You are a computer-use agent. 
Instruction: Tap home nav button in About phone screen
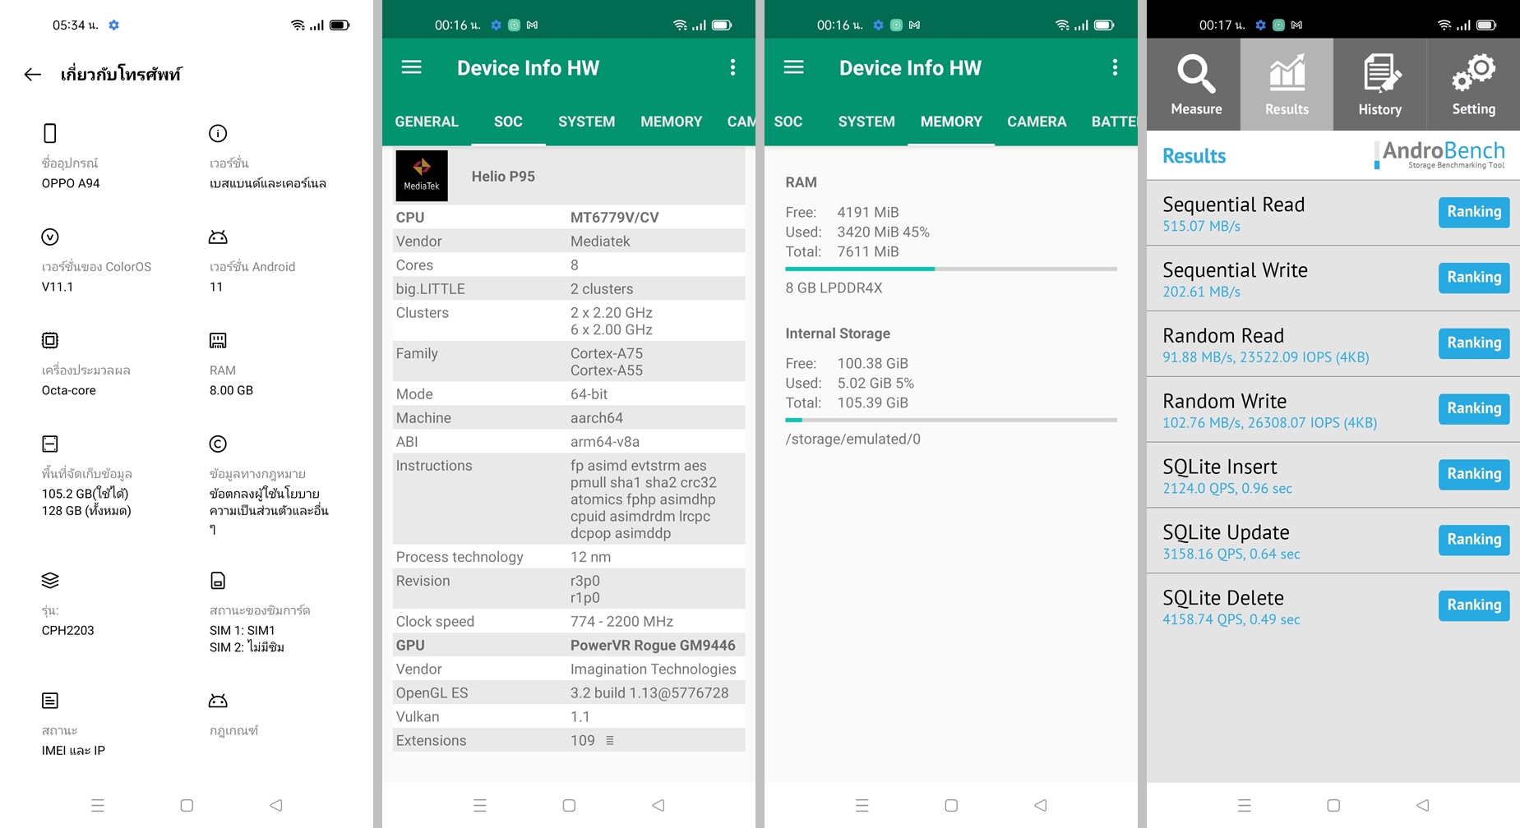[187, 805]
